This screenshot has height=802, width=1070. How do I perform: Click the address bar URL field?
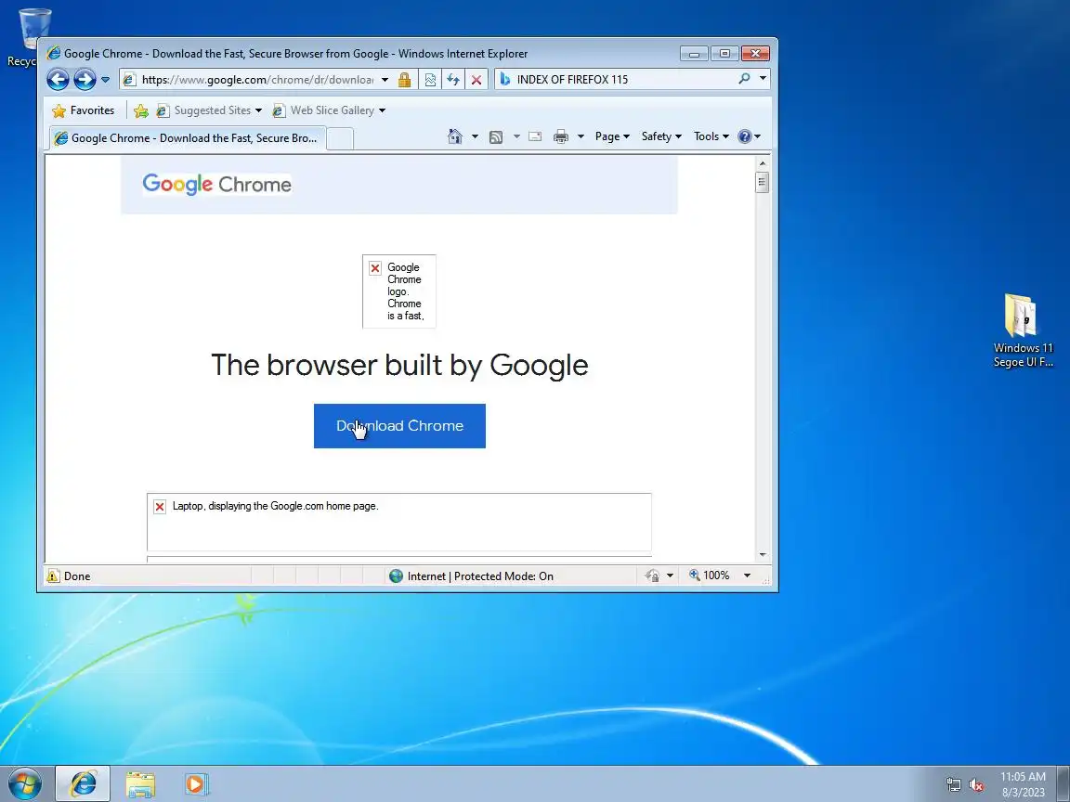point(257,80)
